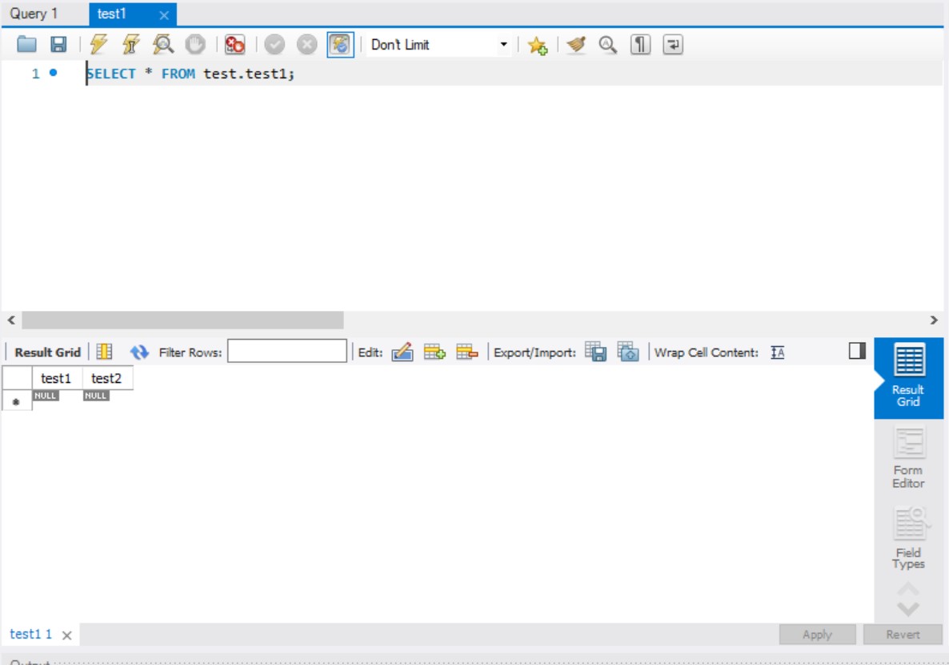Run Explain plan magnifier icon
The image size is (949, 665).
point(162,44)
